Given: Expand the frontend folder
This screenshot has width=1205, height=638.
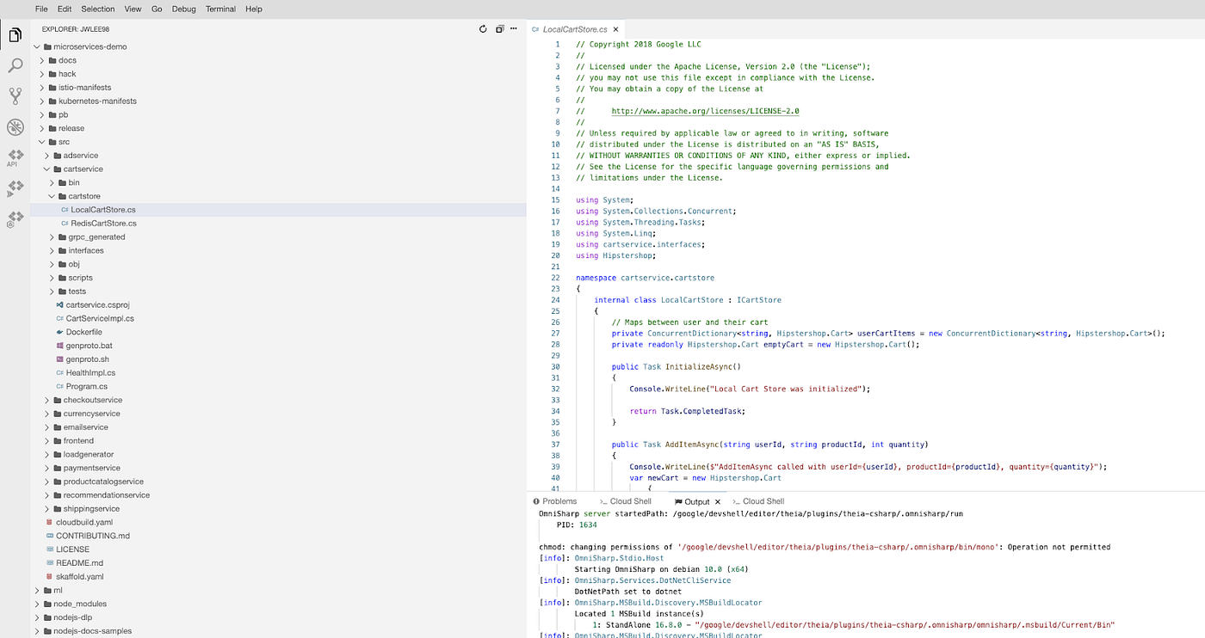Looking at the screenshot, I should 47,441.
